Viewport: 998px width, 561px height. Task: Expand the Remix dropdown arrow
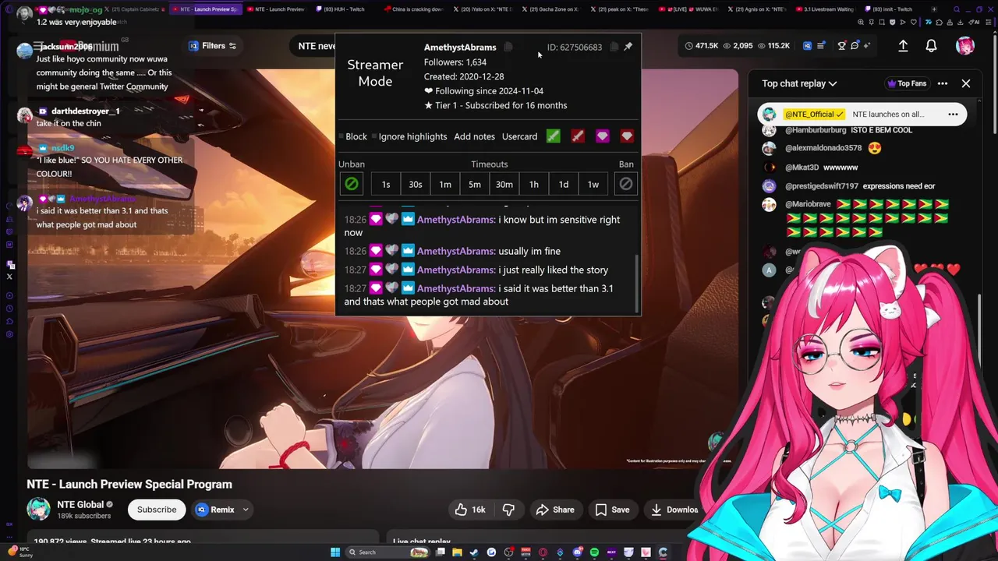(x=246, y=510)
